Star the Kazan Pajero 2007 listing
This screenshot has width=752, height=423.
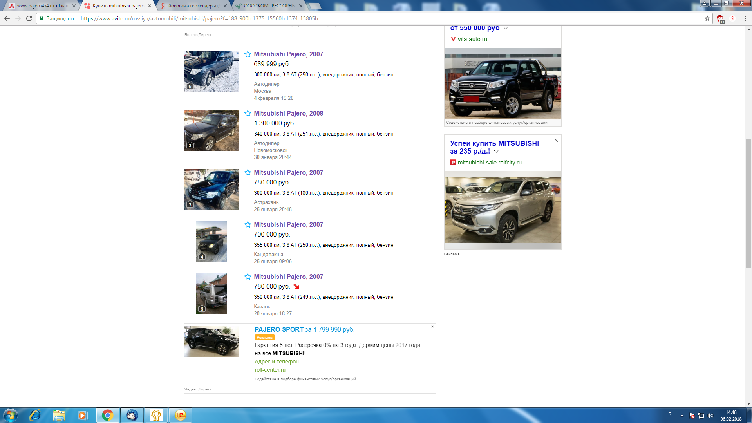click(x=248, y=277)
